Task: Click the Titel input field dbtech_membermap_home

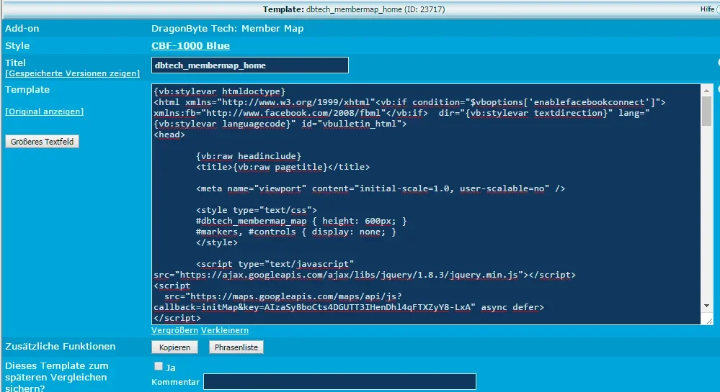Action: (x=250, y=65)
